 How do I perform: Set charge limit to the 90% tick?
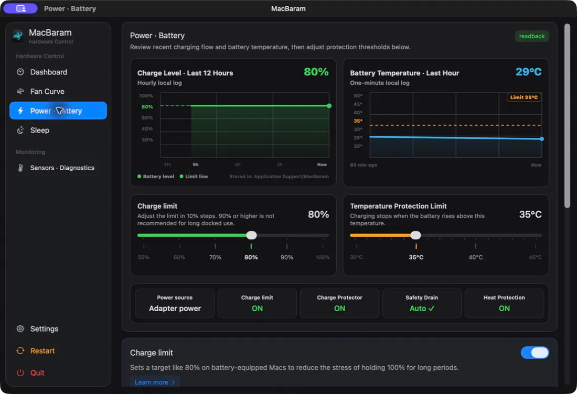click(x=286, y=246)
